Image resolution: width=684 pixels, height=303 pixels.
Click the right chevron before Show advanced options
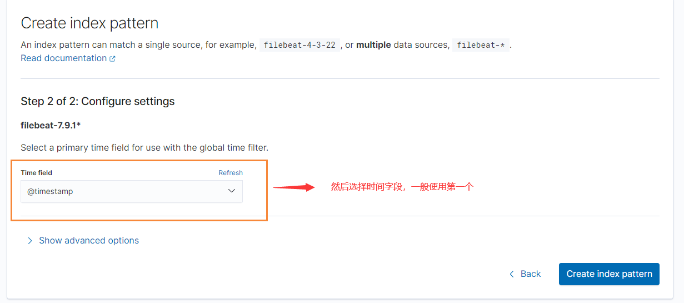coord(30,241)
